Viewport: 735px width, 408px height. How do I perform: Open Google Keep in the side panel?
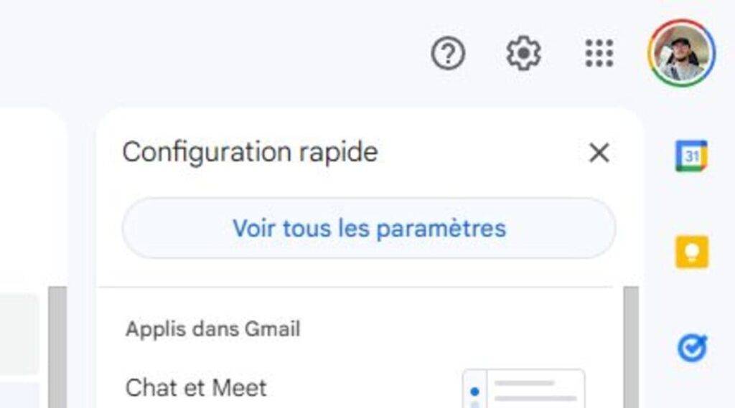coord(691,252)
